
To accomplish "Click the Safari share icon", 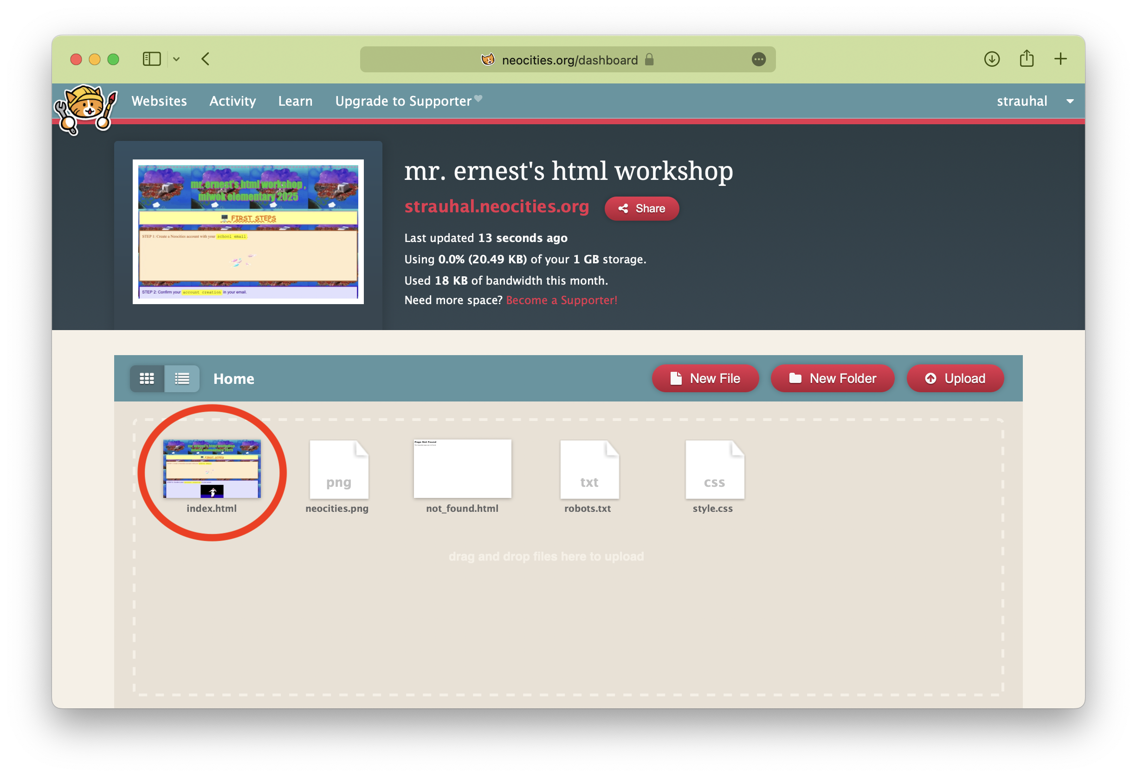I will point(1027,58).
